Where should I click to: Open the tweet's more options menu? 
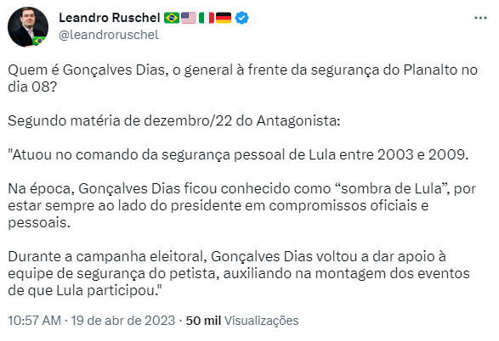(x=480, y=18)
